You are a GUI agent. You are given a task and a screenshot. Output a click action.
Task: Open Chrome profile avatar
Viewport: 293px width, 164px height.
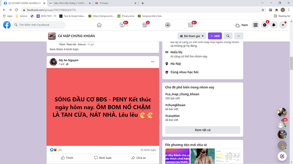(x=283, y=10)
